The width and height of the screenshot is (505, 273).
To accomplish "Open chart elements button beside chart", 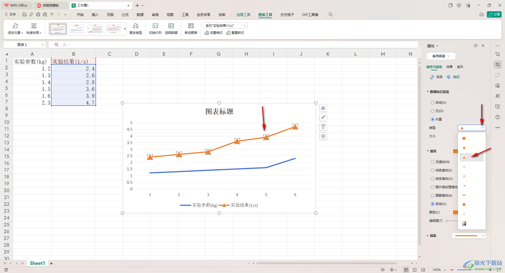I will (x=323, y=108).
